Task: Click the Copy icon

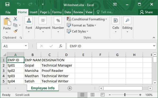Action: click(15, 25)
